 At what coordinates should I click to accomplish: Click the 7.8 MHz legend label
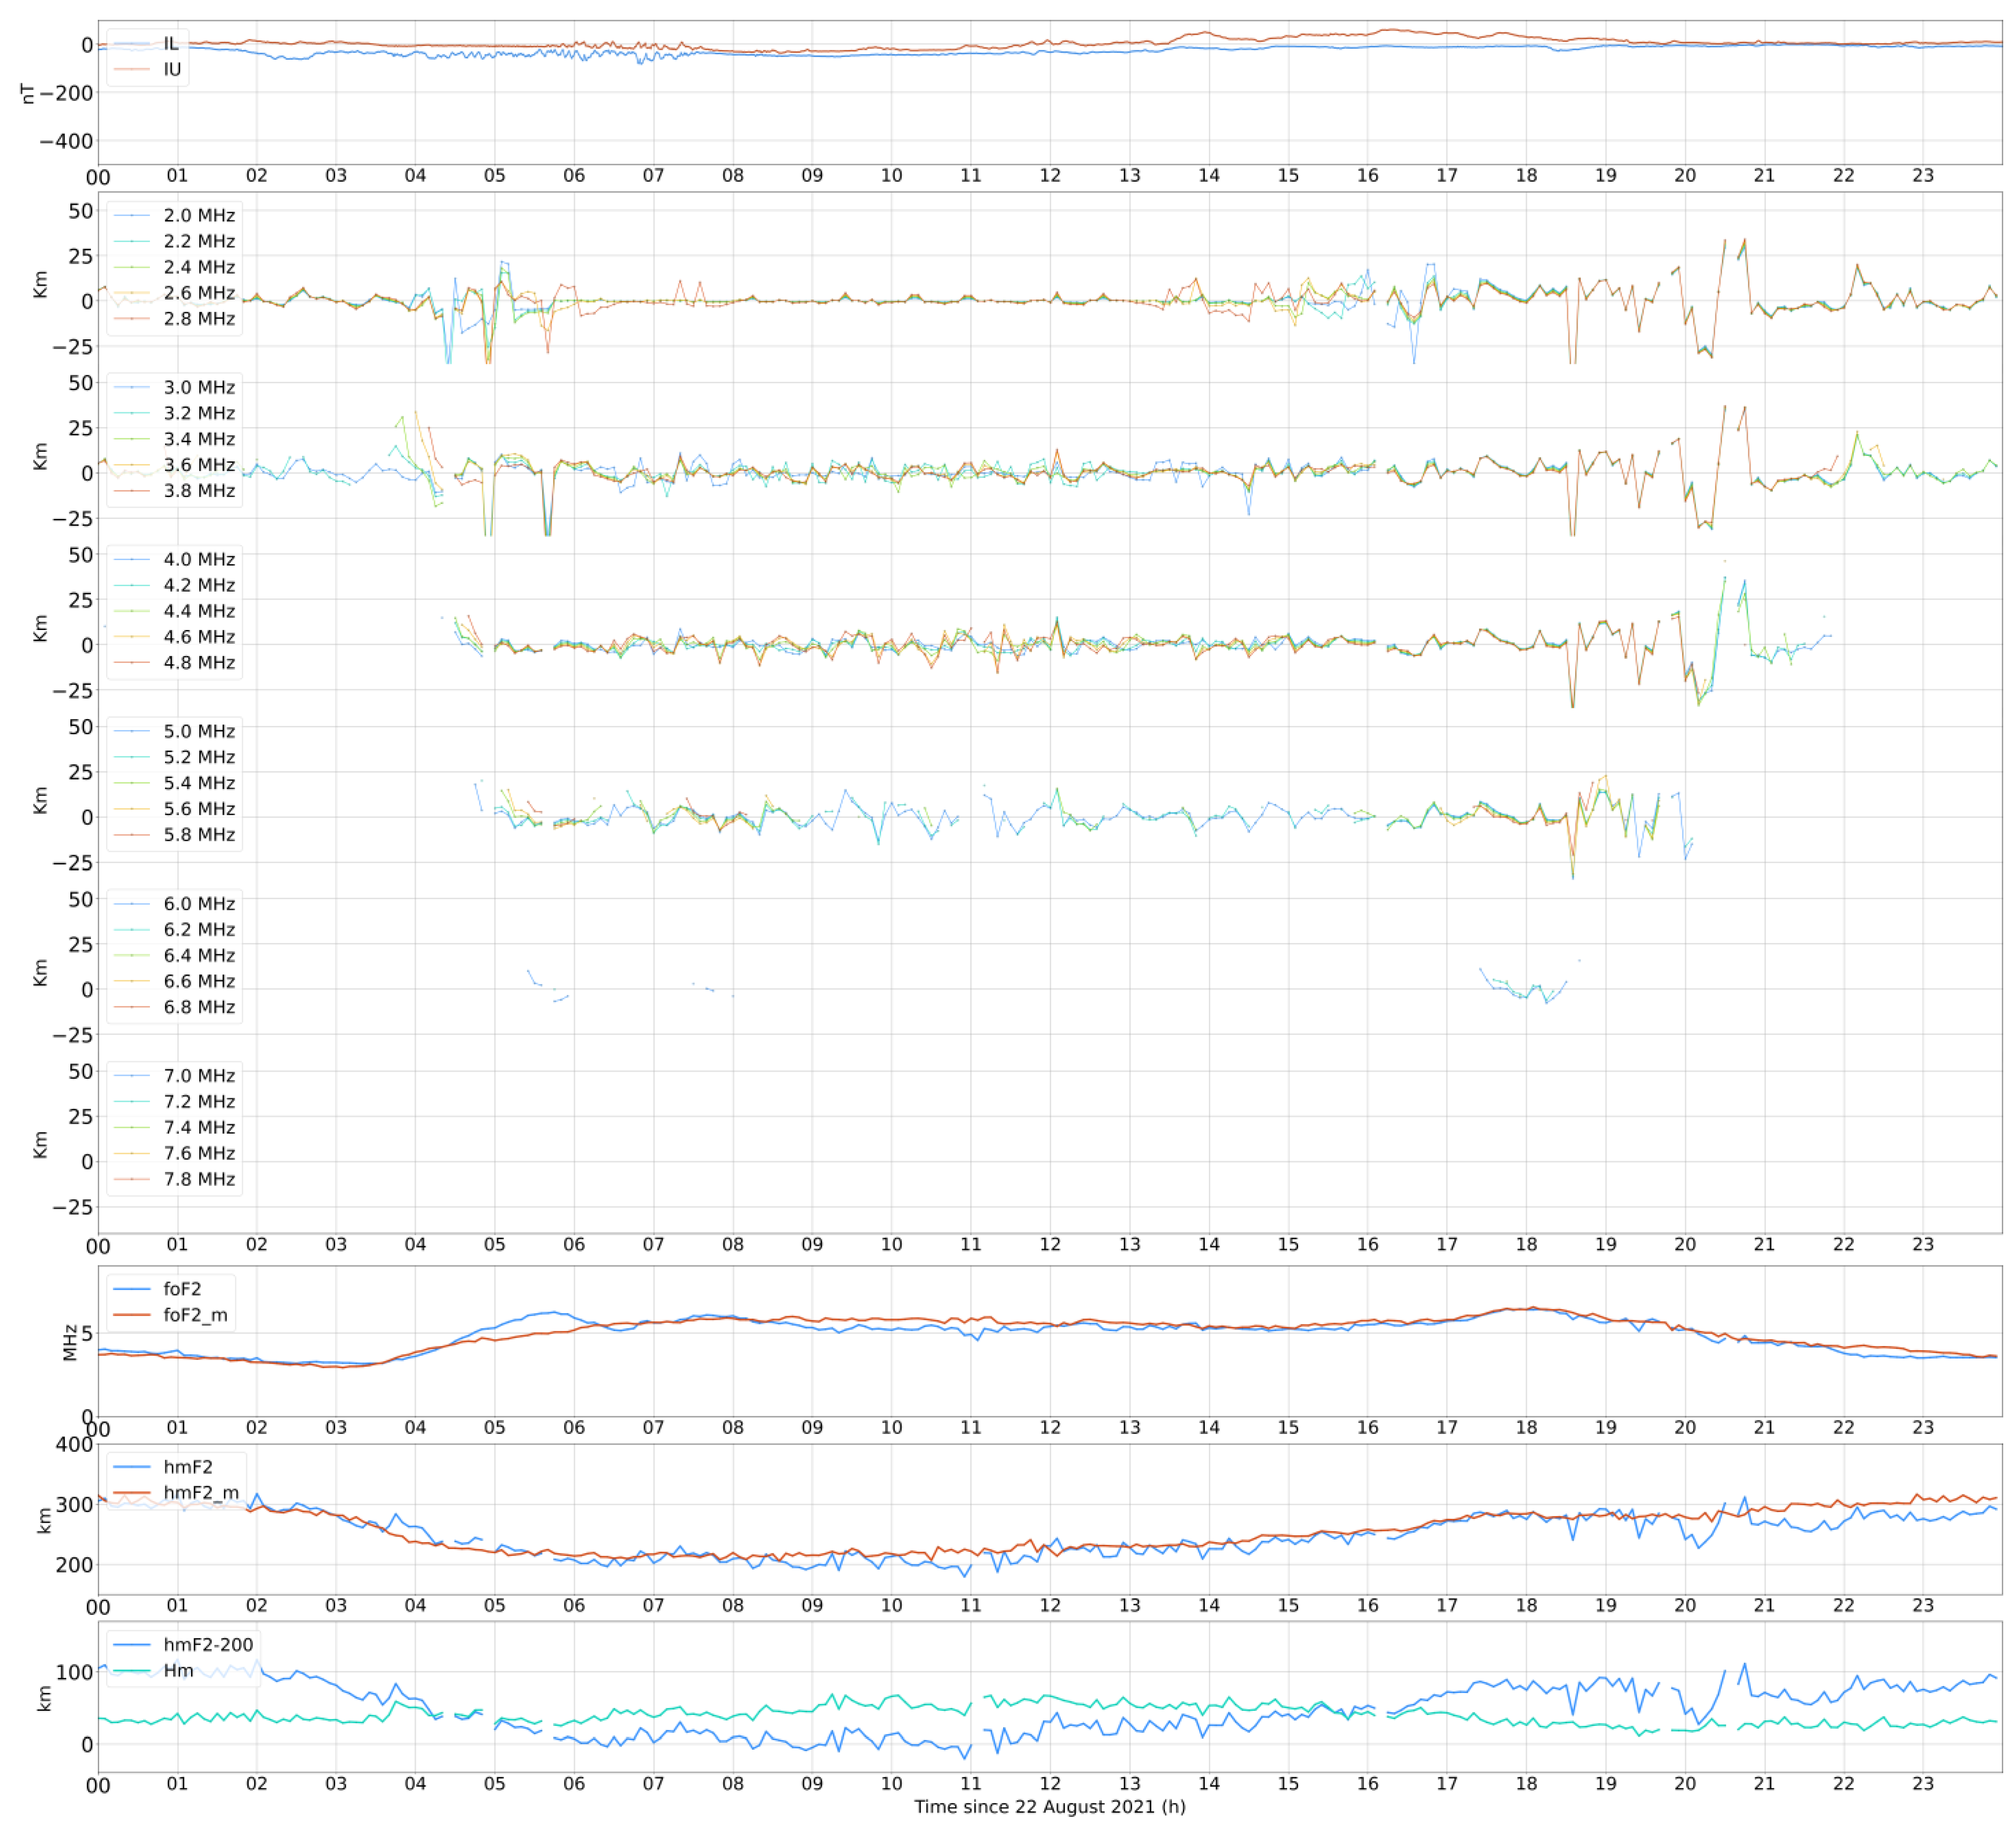tap(199, 1180)
